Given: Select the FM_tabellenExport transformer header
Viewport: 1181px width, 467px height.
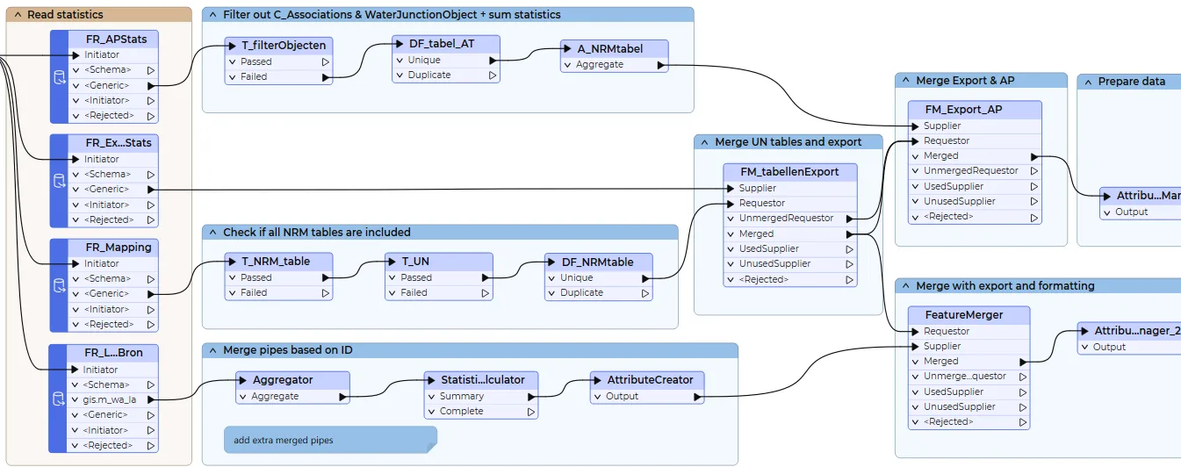Looking at the screenshot, I should [x=789, y=172].
